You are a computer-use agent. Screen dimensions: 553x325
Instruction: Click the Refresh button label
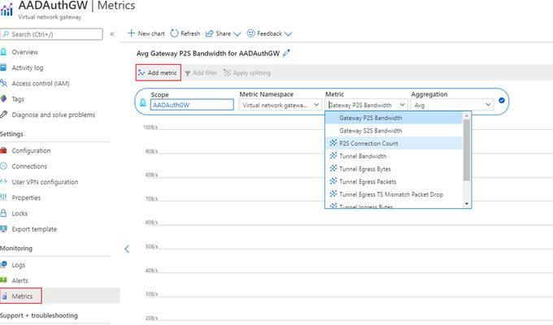(x=190, y=33)
